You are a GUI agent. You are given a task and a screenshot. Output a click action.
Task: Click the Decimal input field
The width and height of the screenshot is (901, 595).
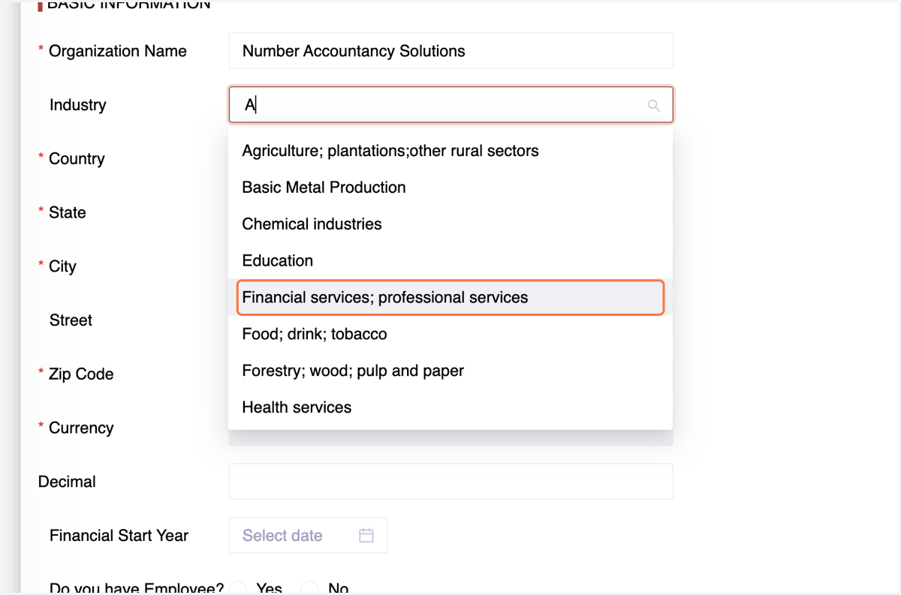coord(450,482)
